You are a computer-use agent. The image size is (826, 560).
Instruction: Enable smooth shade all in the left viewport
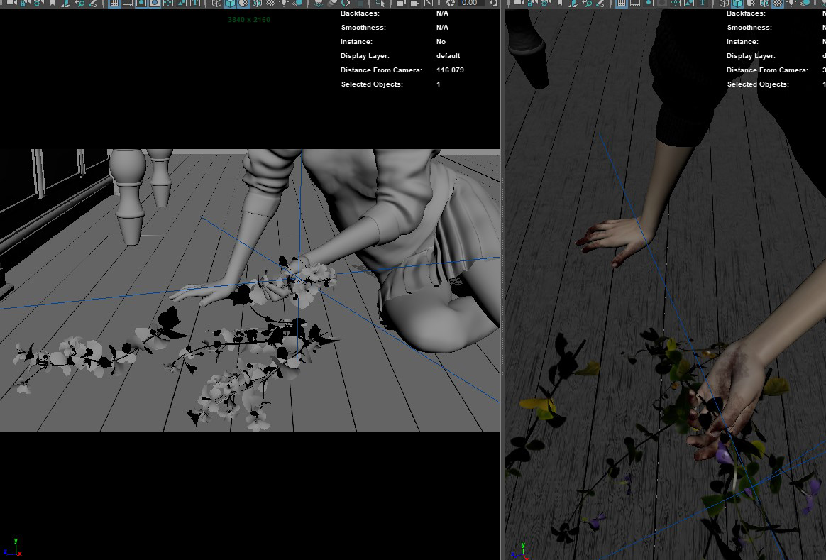click(x=231, y=4)
